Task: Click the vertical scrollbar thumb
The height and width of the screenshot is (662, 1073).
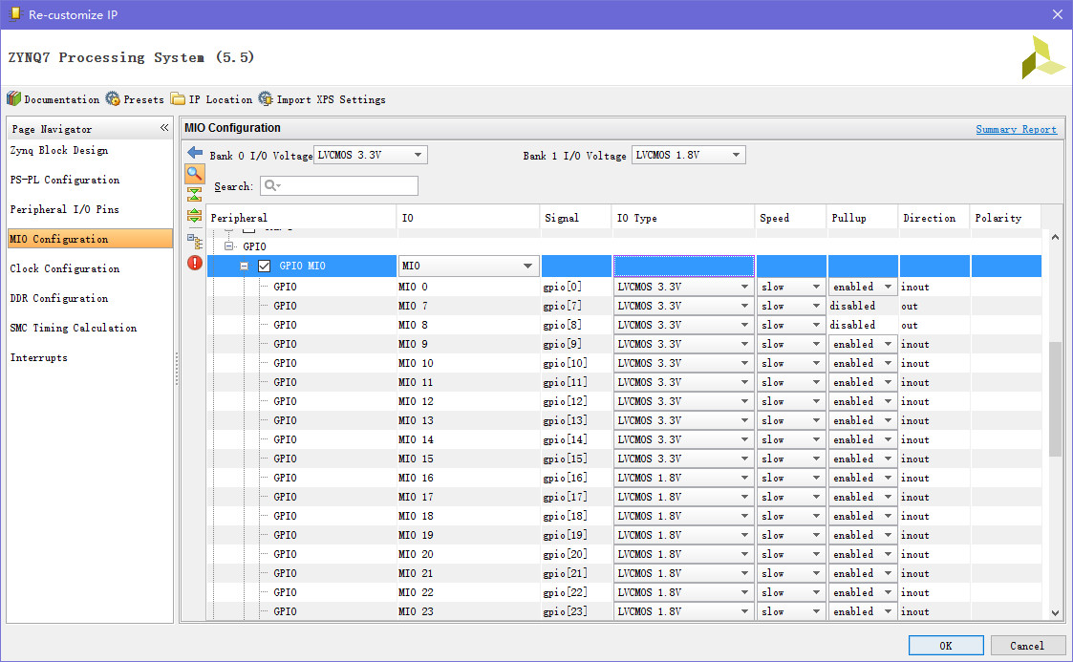Action: 1055,398
